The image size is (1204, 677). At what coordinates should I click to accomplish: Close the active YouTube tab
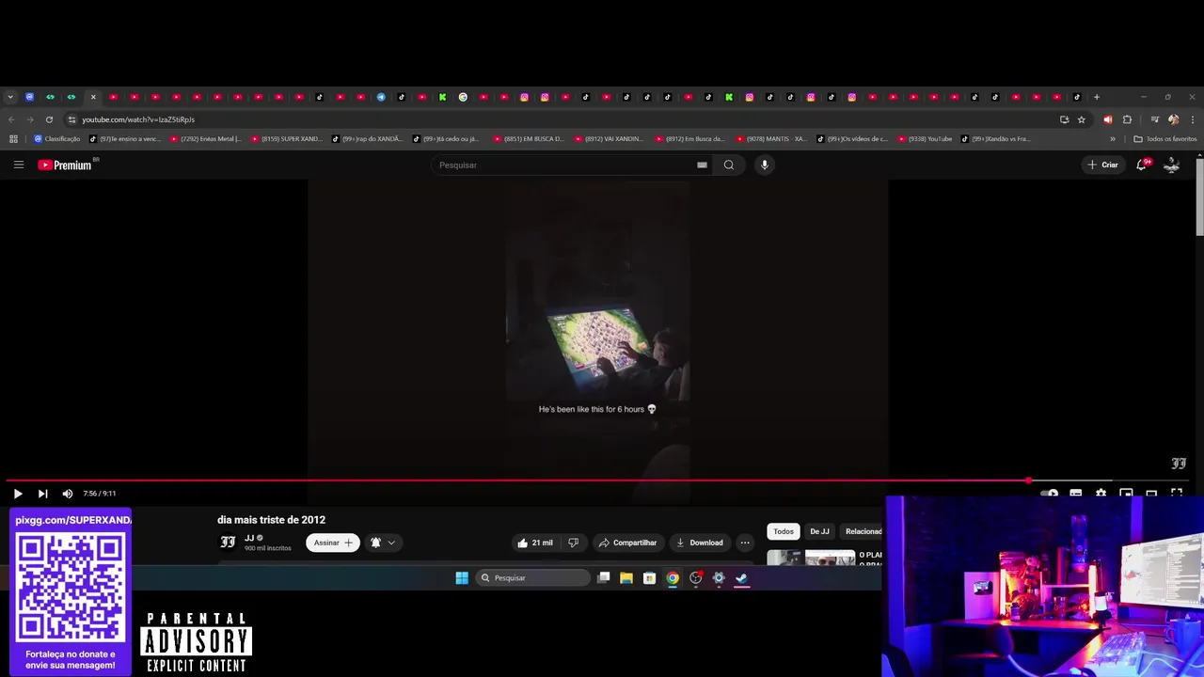(93, 97)
